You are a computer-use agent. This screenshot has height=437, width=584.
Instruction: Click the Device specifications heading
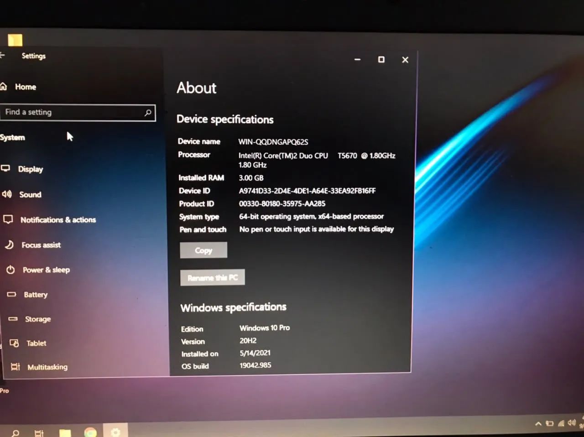point(225,120)
